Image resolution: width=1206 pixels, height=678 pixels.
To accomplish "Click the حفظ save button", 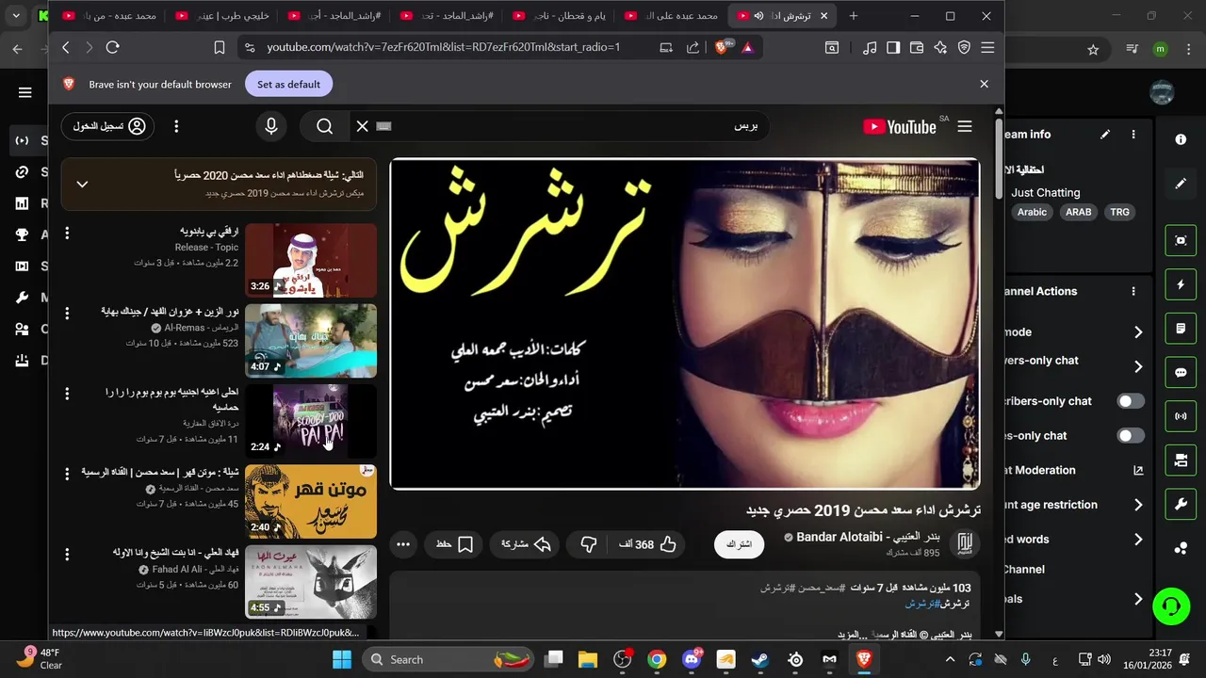I will 456,544.
